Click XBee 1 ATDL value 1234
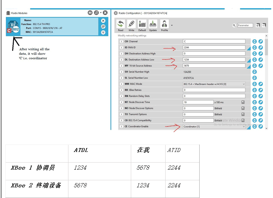 coord(80,168)
